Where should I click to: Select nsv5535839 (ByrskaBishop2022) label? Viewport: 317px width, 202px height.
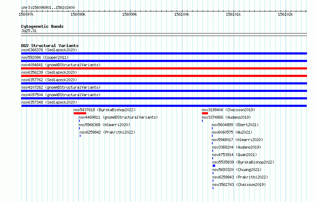click(x=243, y=162)
